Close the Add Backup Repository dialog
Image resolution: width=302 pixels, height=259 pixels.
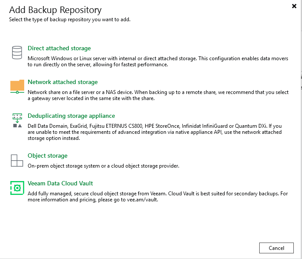click(294, 6)
